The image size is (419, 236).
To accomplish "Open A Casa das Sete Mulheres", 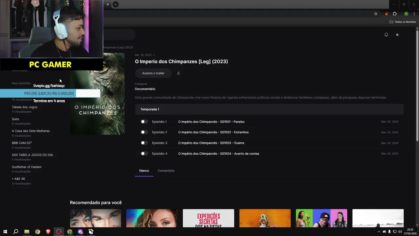I will [x=31, y=131].
